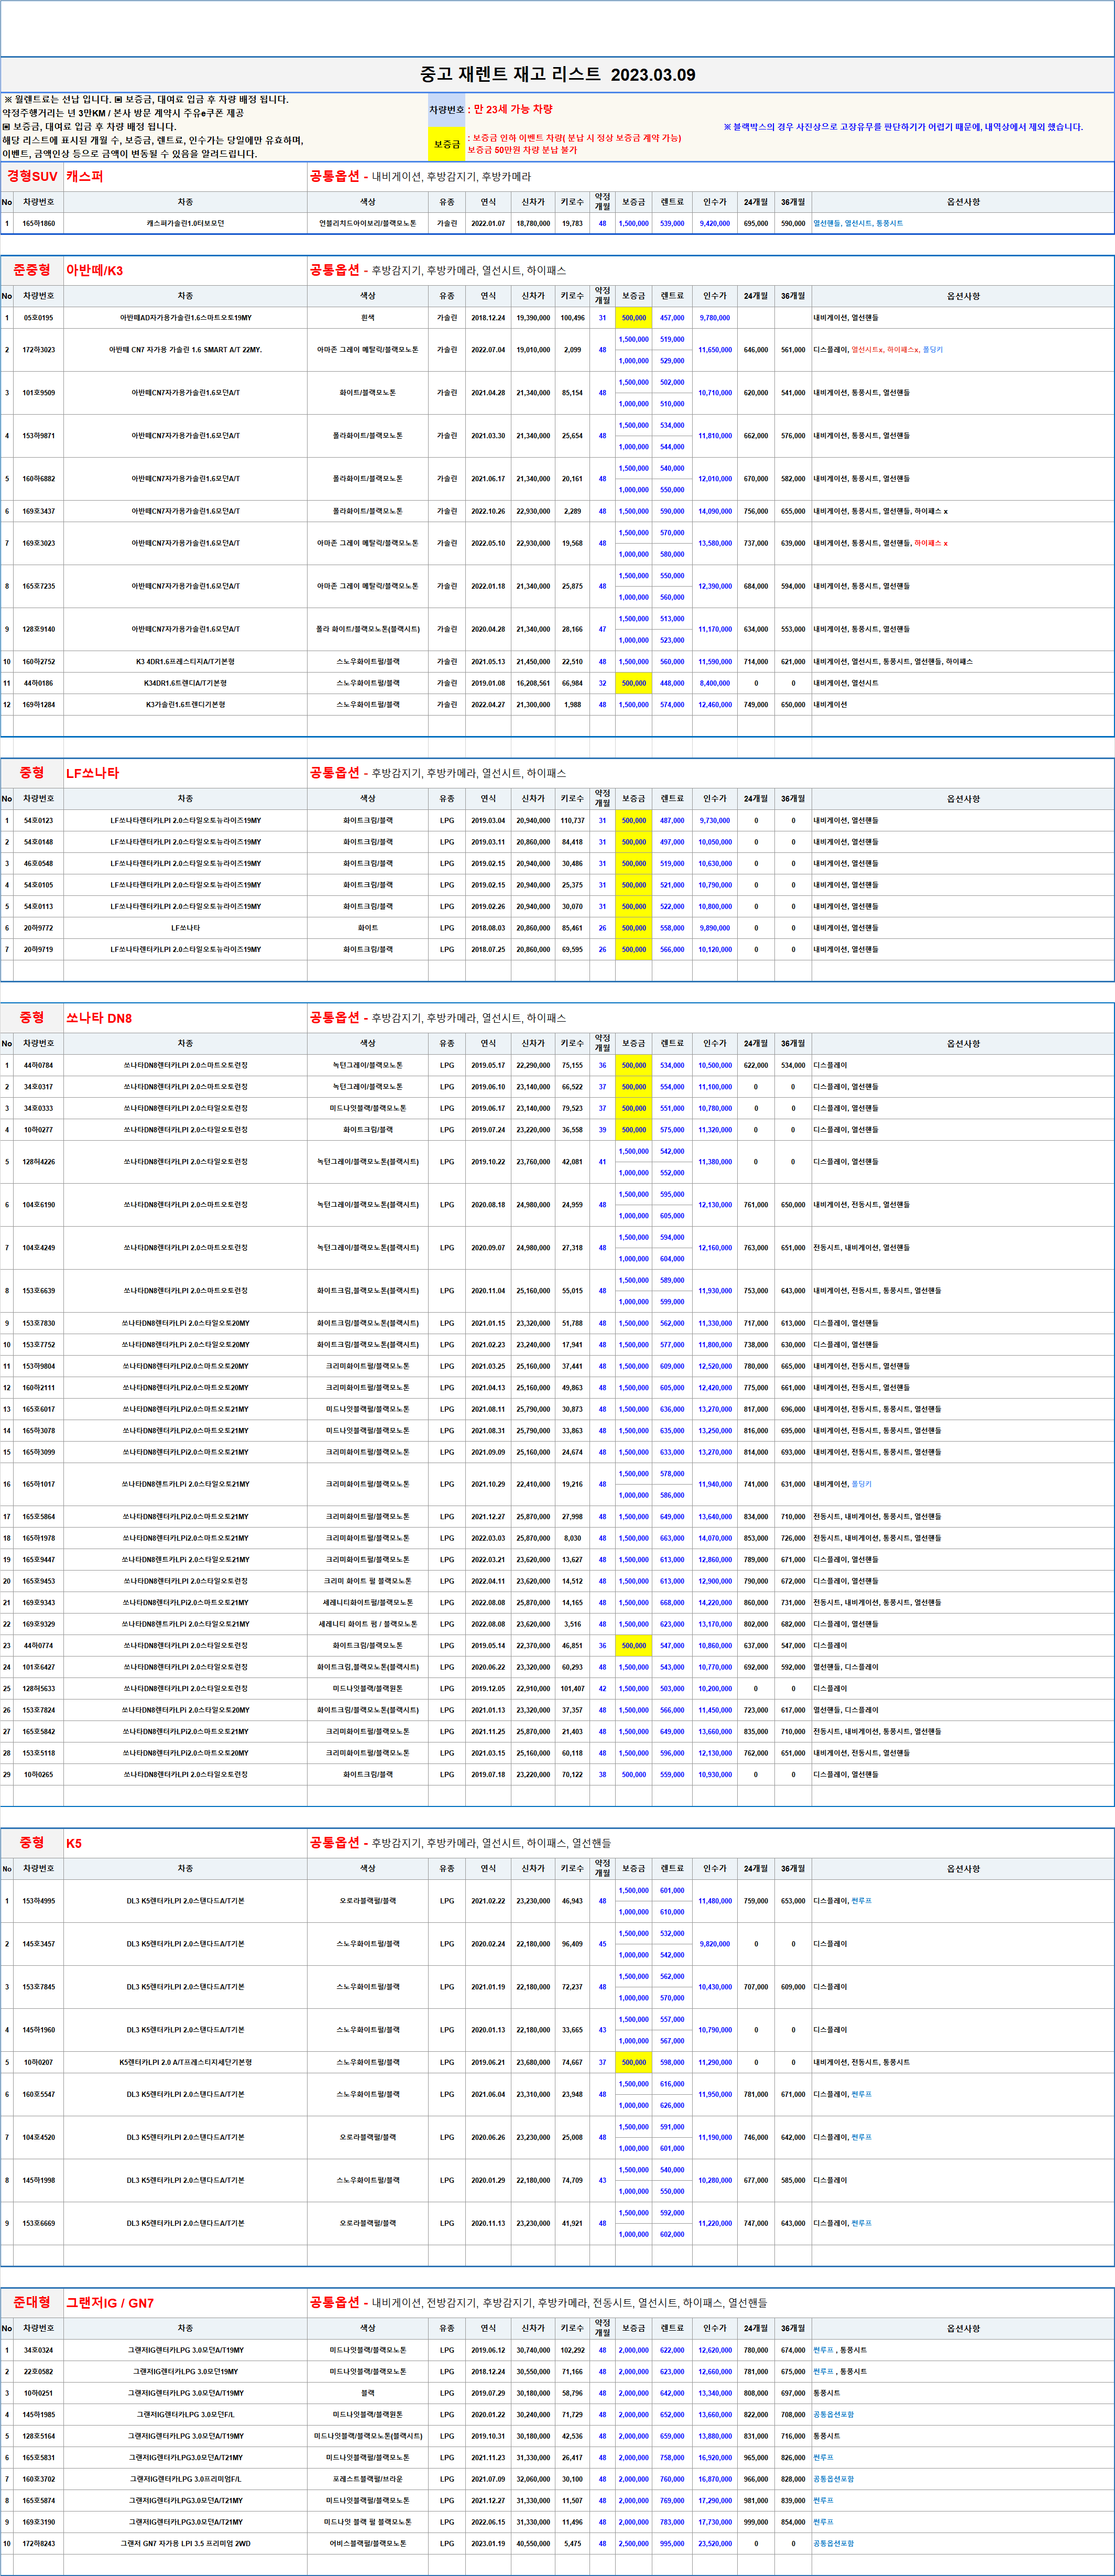
Task: Select the '아반떼AD자가용가솔린1.6스마트오토19MY' model cell
Action: pos(186,318)
